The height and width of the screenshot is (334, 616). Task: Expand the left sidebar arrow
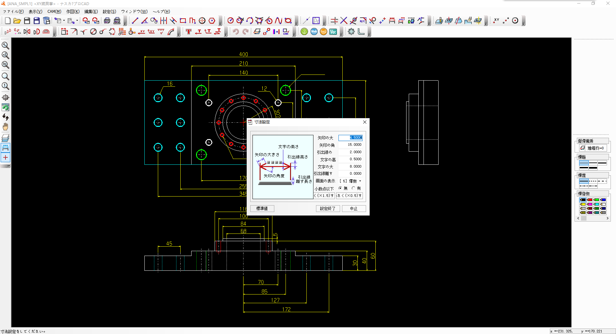tap(9, 166)
